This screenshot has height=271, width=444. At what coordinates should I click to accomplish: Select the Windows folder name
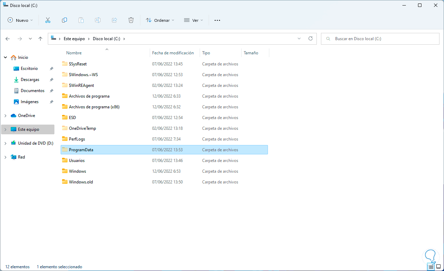pyautogui.click(x=77, y=171)
